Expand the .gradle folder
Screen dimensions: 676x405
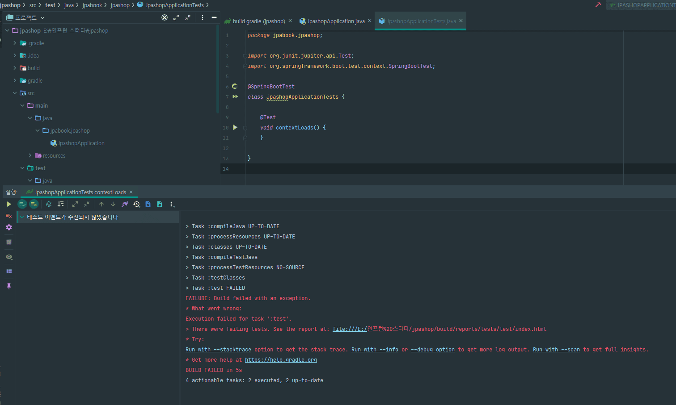coord(15,43)
